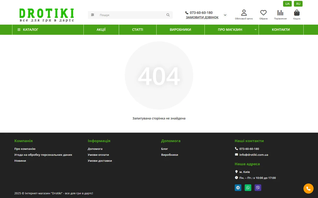The width and height of the screenshot is (318, 198).
Task: Click the WhatsApp icon in footer
Action: (248, 188)
